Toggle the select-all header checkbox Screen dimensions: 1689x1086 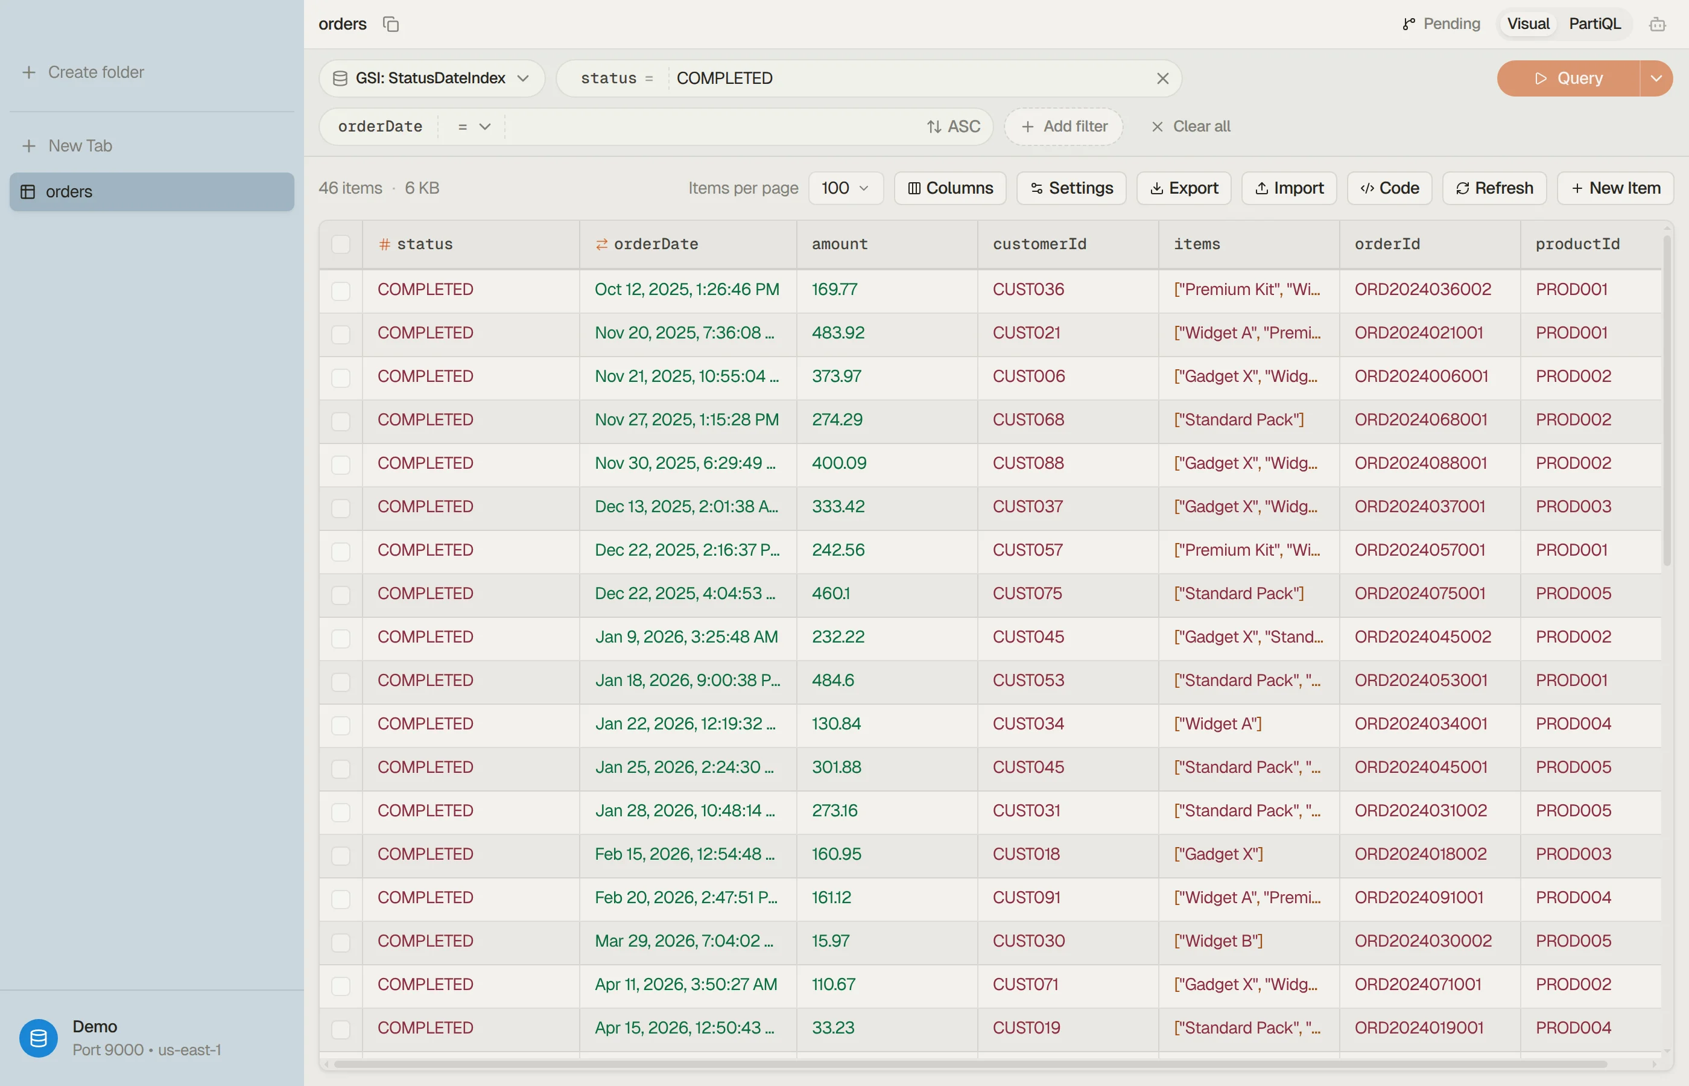340,244
